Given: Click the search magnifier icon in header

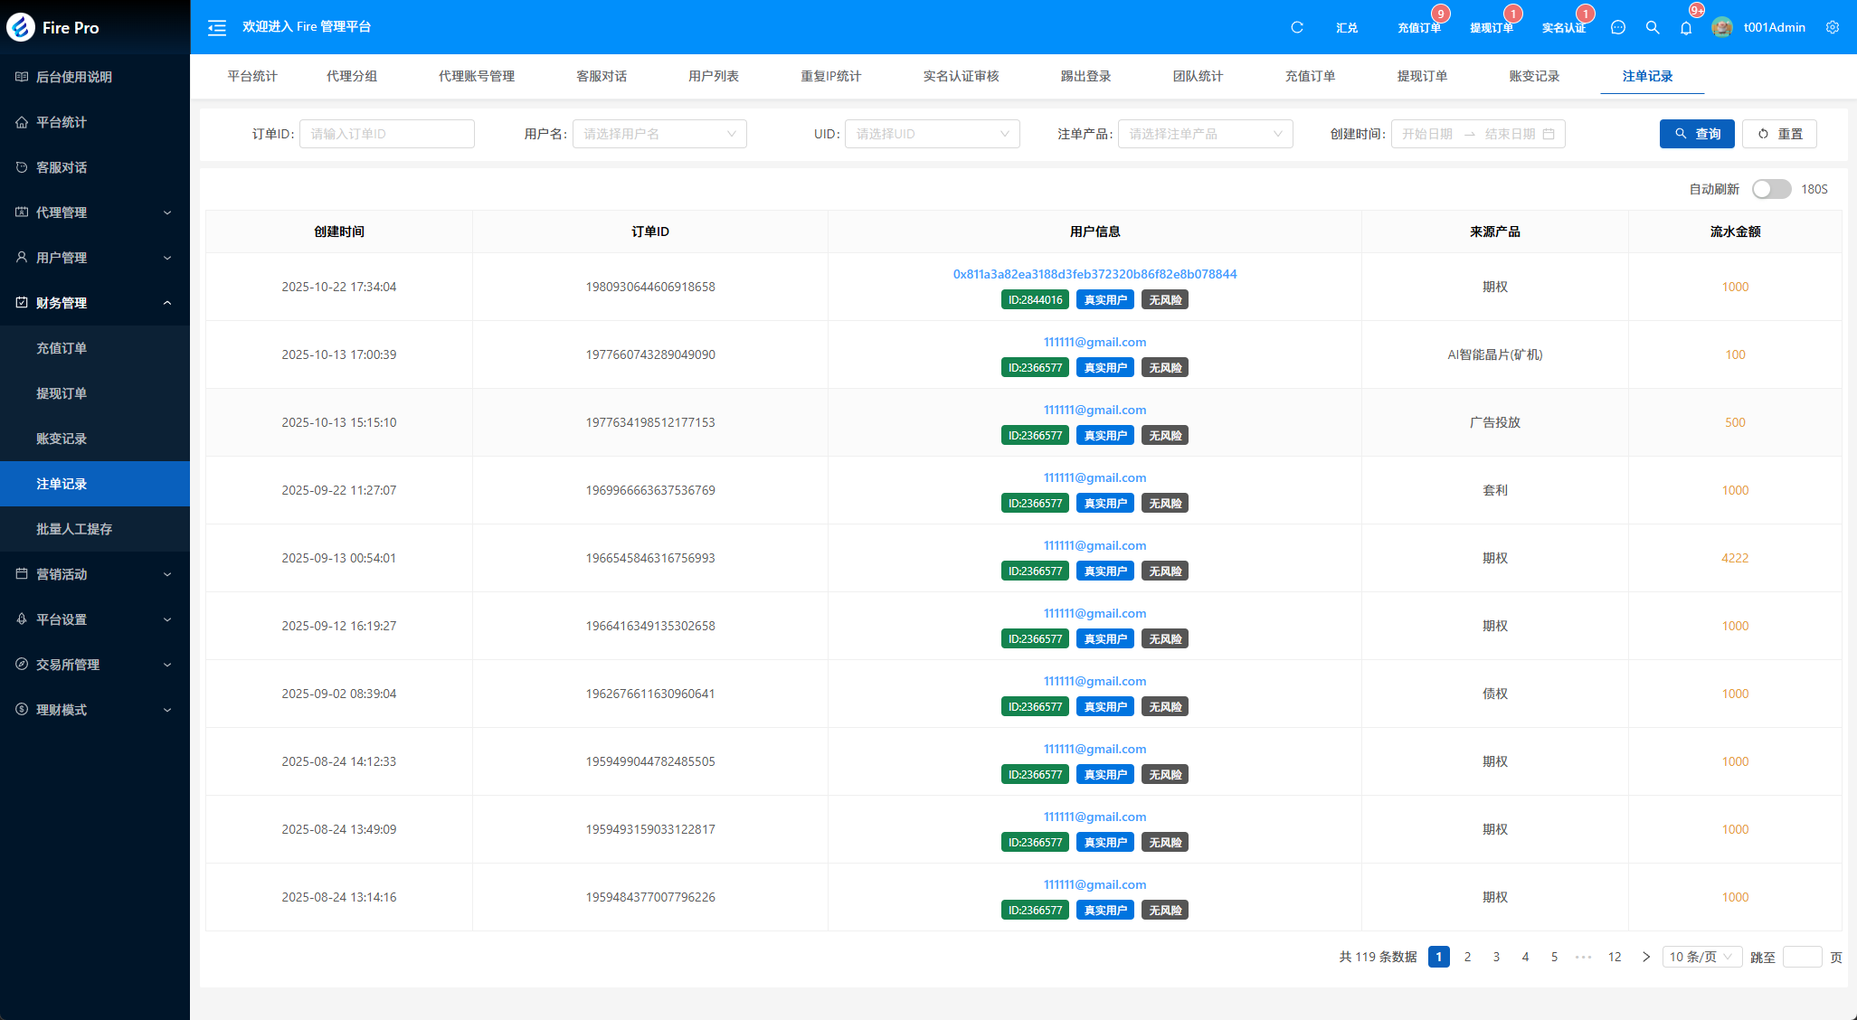Looking at the screenshot, I should [x=1653, y=28].
